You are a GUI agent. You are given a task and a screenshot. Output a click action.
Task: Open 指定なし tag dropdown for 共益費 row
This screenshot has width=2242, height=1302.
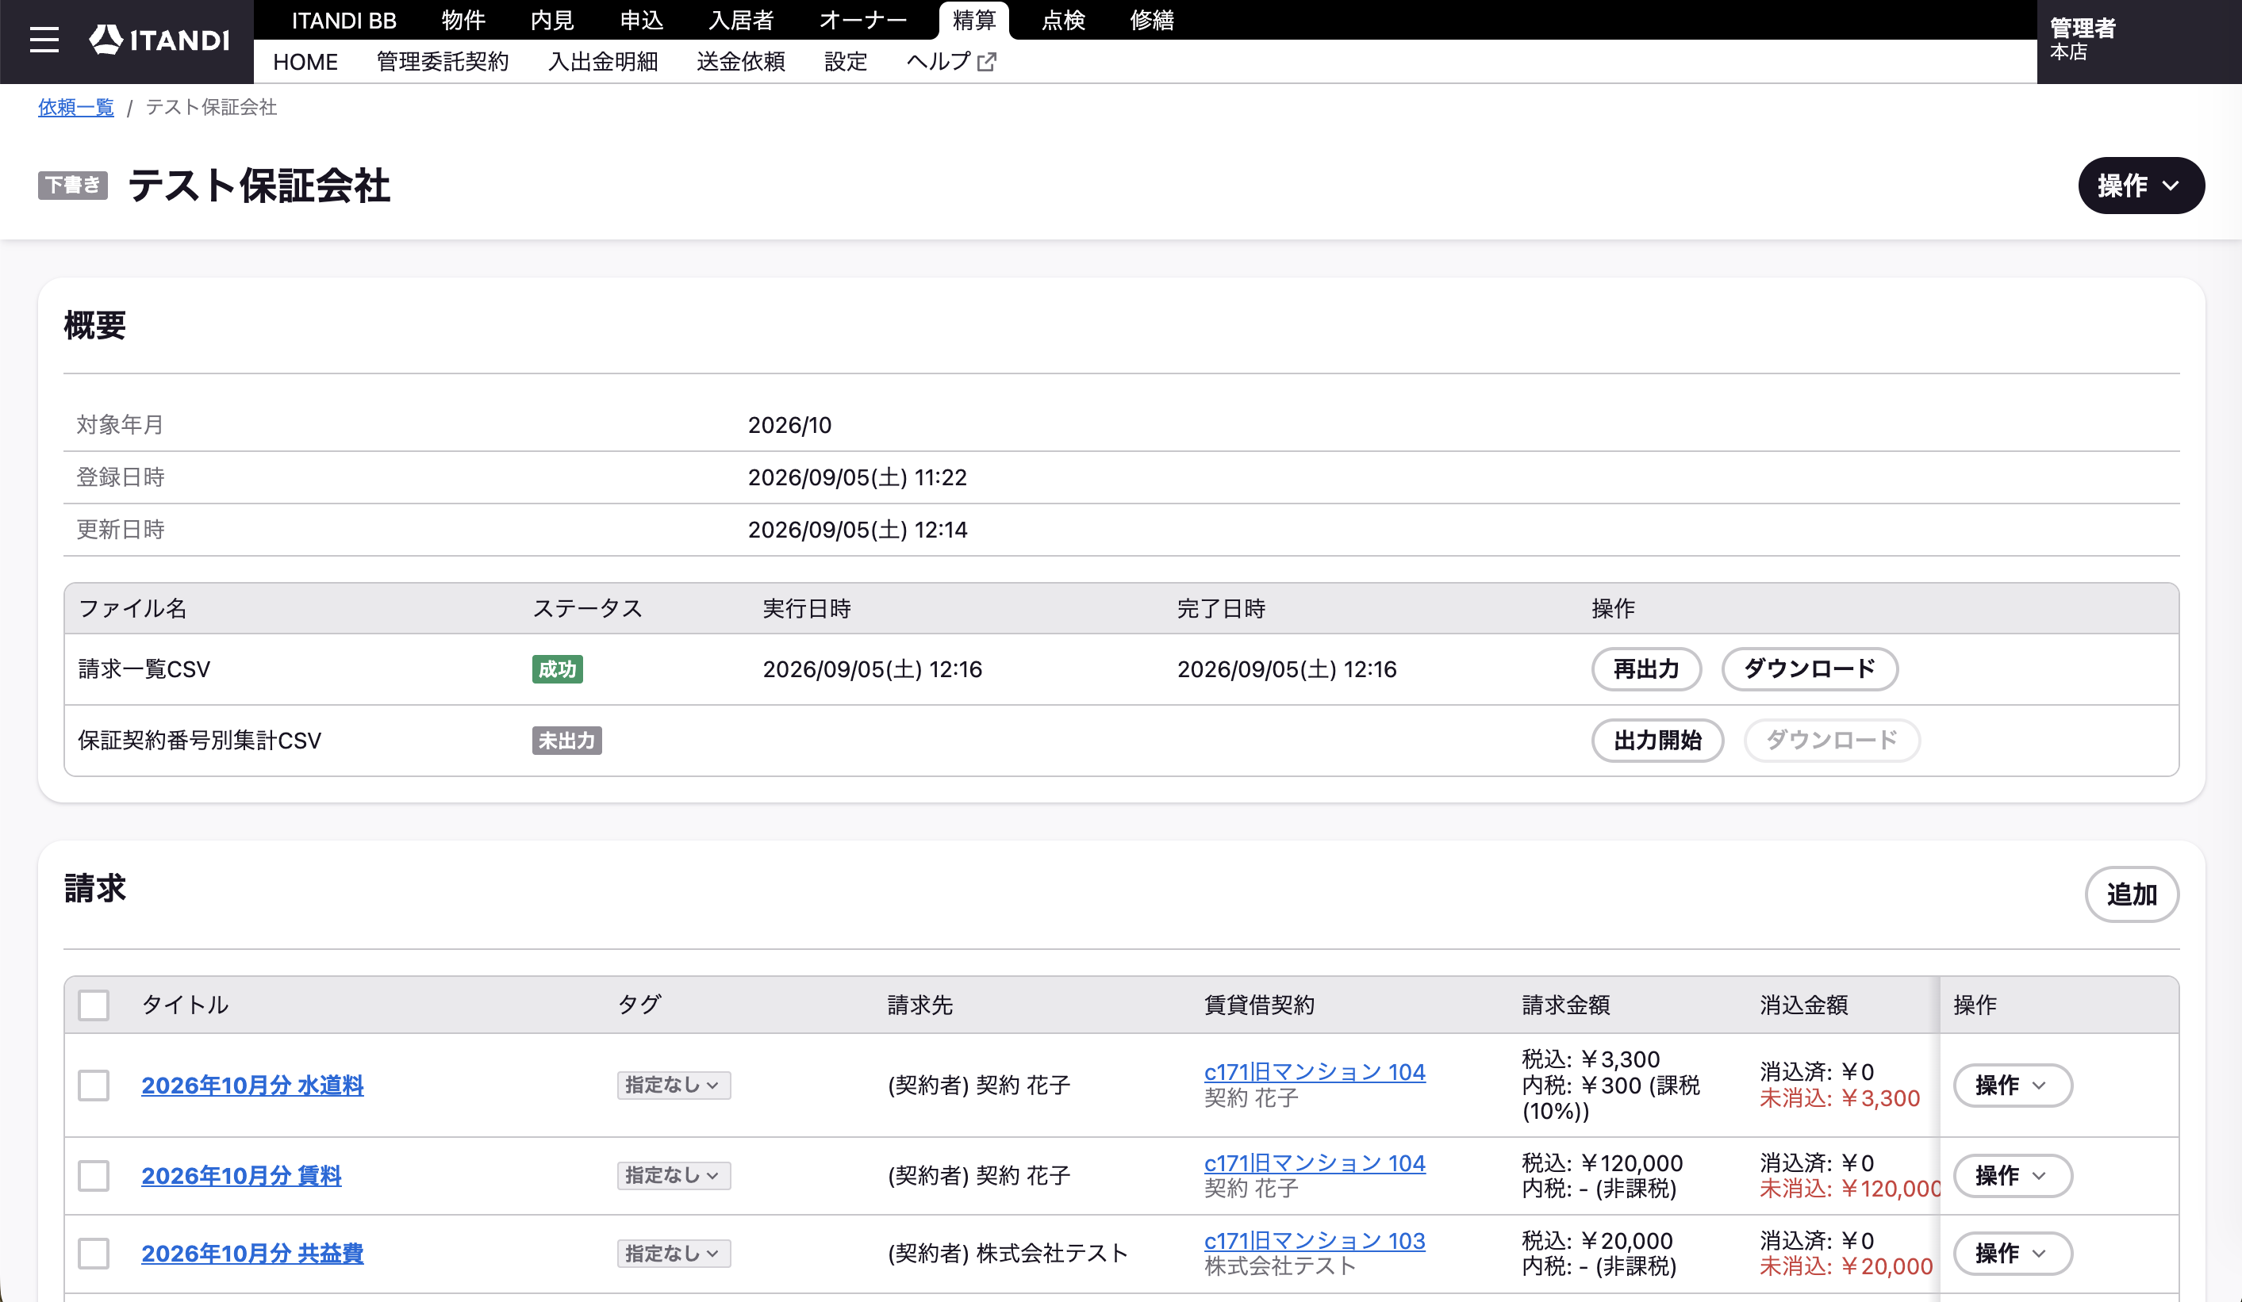[x=674, y=1253]
